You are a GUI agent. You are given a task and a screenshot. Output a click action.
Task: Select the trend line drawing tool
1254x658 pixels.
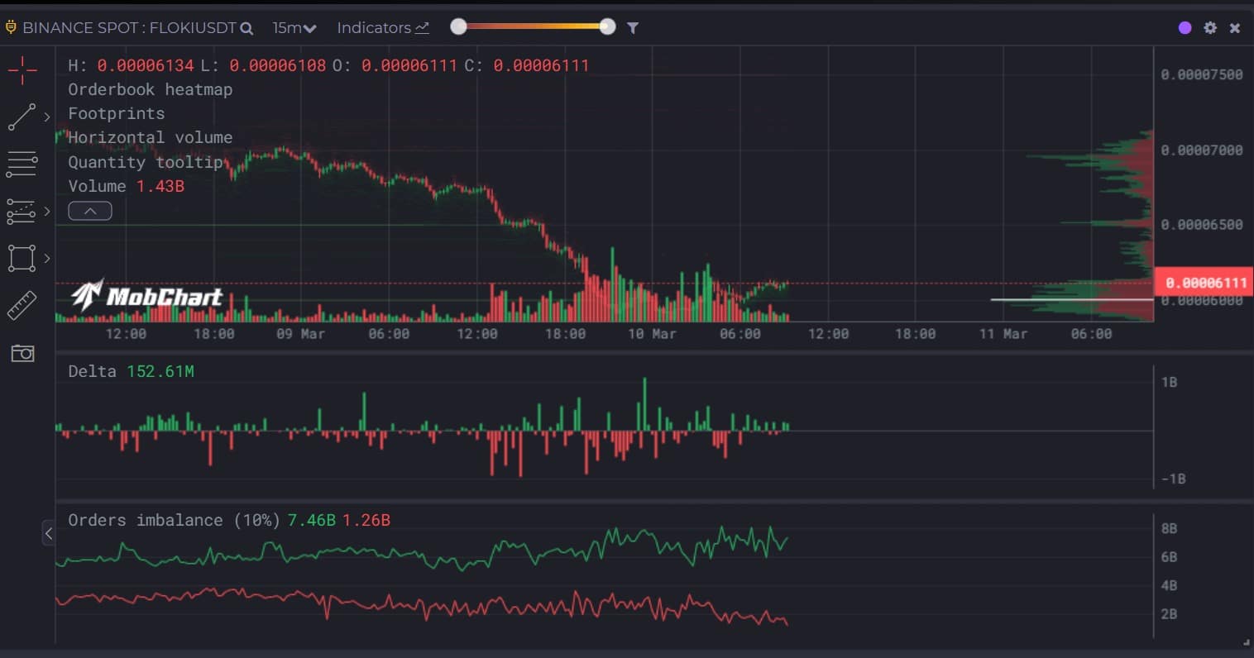(22, 117)
